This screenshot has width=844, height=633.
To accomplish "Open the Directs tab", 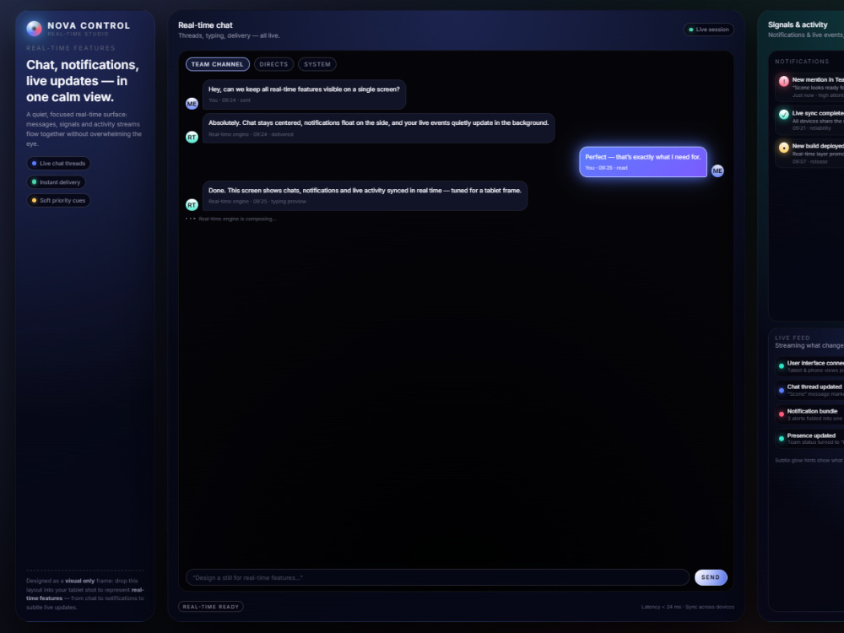I will click(273, 64).
